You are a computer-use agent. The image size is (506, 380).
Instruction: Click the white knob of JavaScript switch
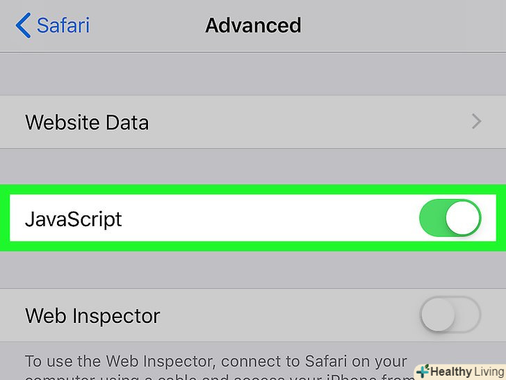463,219
